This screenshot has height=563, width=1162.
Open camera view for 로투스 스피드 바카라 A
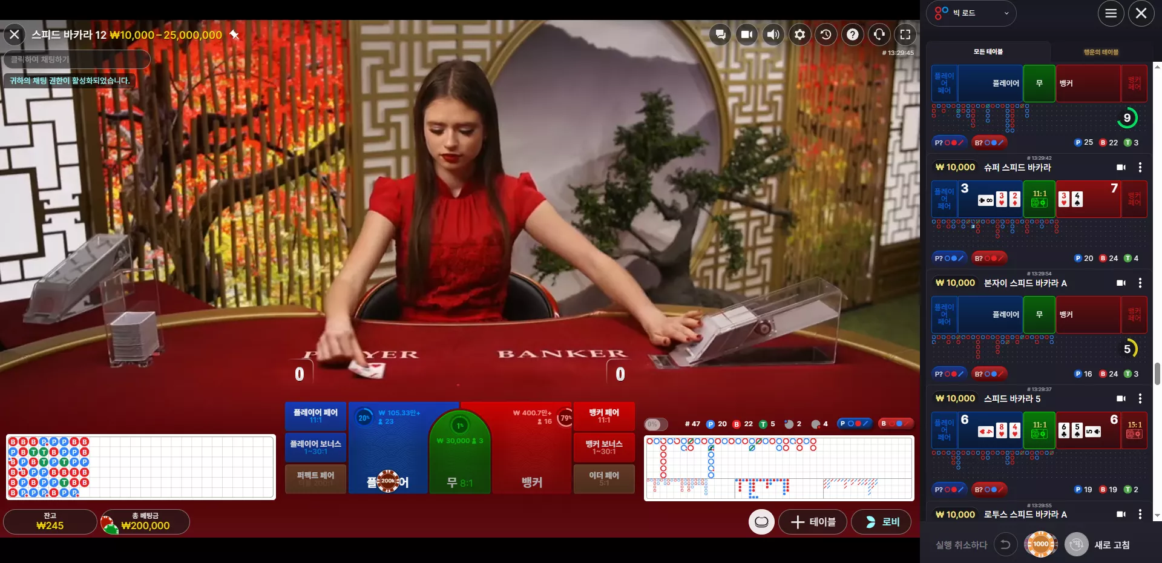tap(1121, 514)
